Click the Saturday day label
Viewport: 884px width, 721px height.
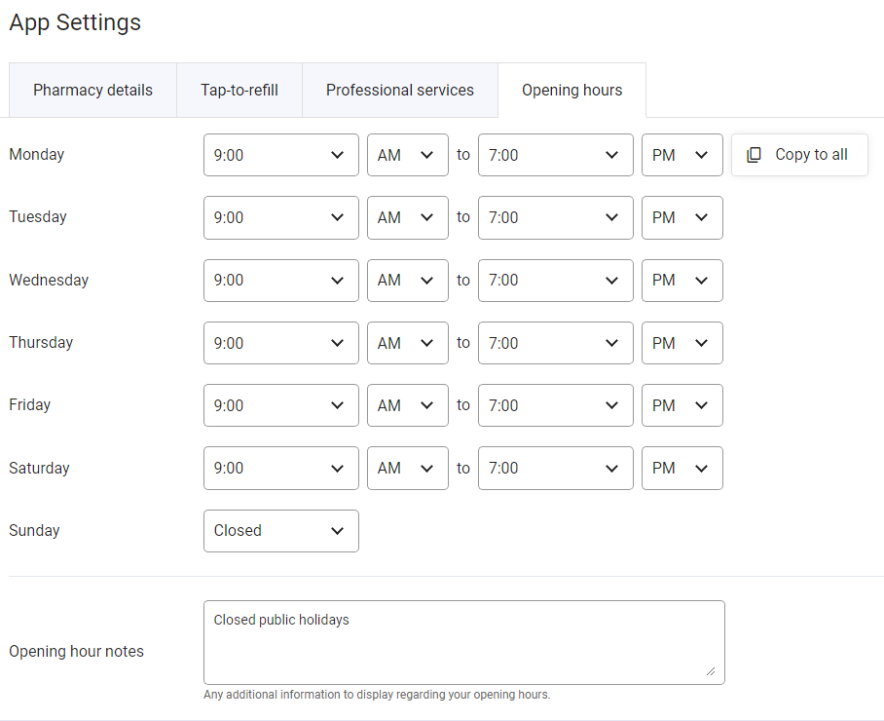tap(40, 469)
